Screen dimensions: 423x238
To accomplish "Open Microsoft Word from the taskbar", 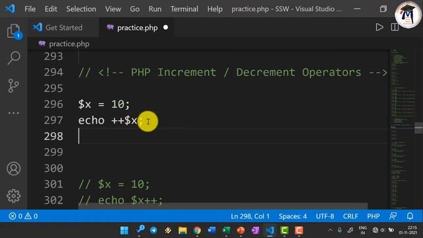I will tap(211, 231).
